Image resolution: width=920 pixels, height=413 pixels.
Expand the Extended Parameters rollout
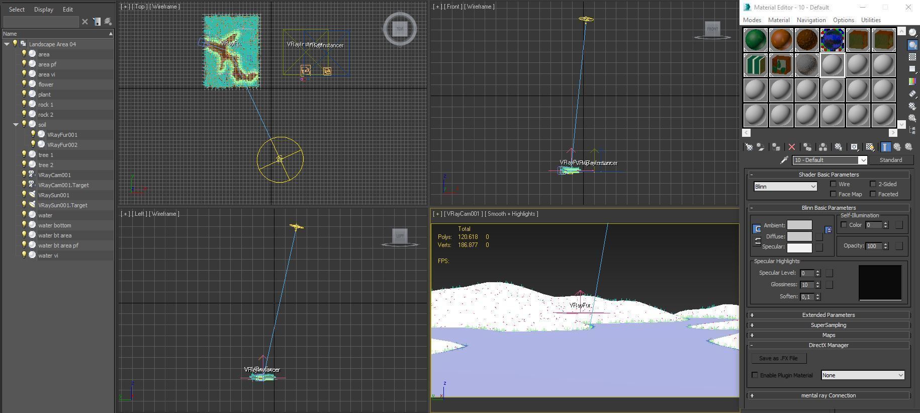829,315
